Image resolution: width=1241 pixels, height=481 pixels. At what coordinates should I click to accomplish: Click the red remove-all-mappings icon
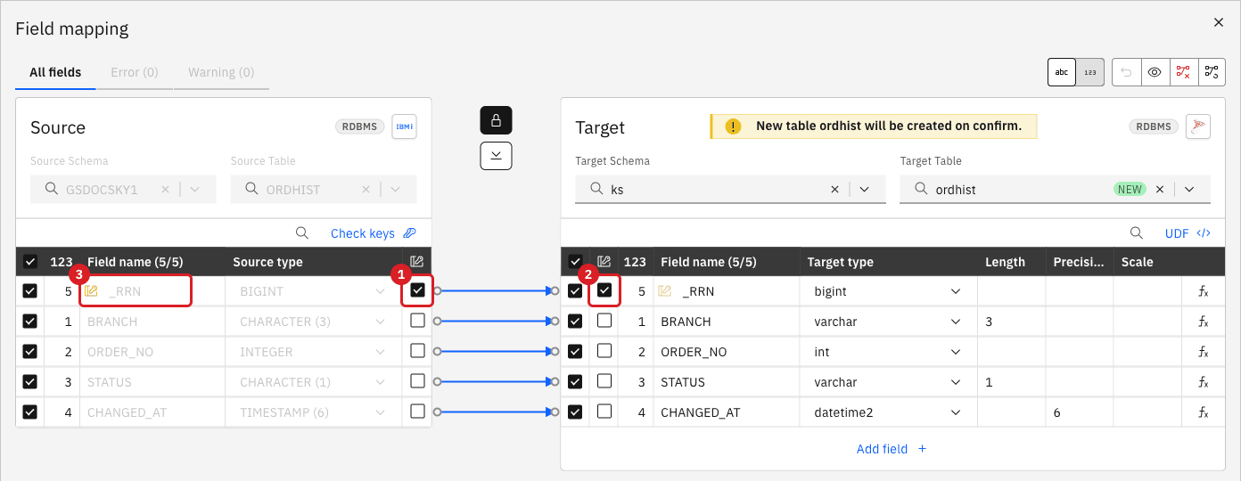pos(1183,72)
